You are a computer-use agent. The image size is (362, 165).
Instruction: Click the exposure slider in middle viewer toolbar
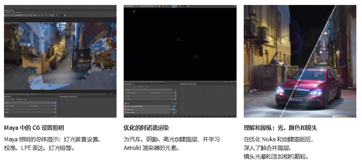click(x=181, y=6)
